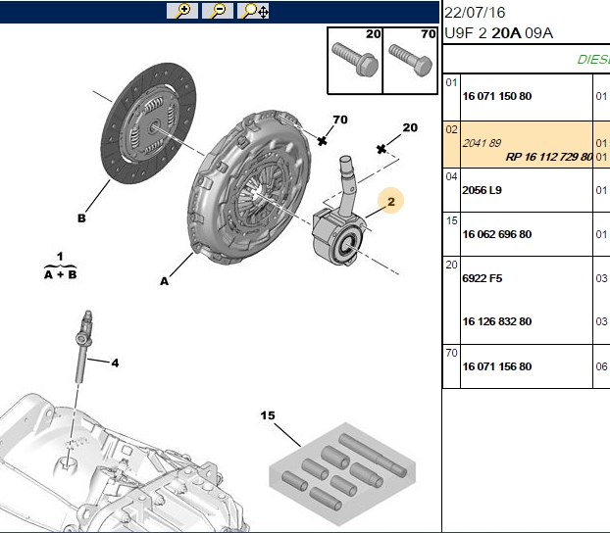Select superseded part number 2041 89

[x=482, y=143]
